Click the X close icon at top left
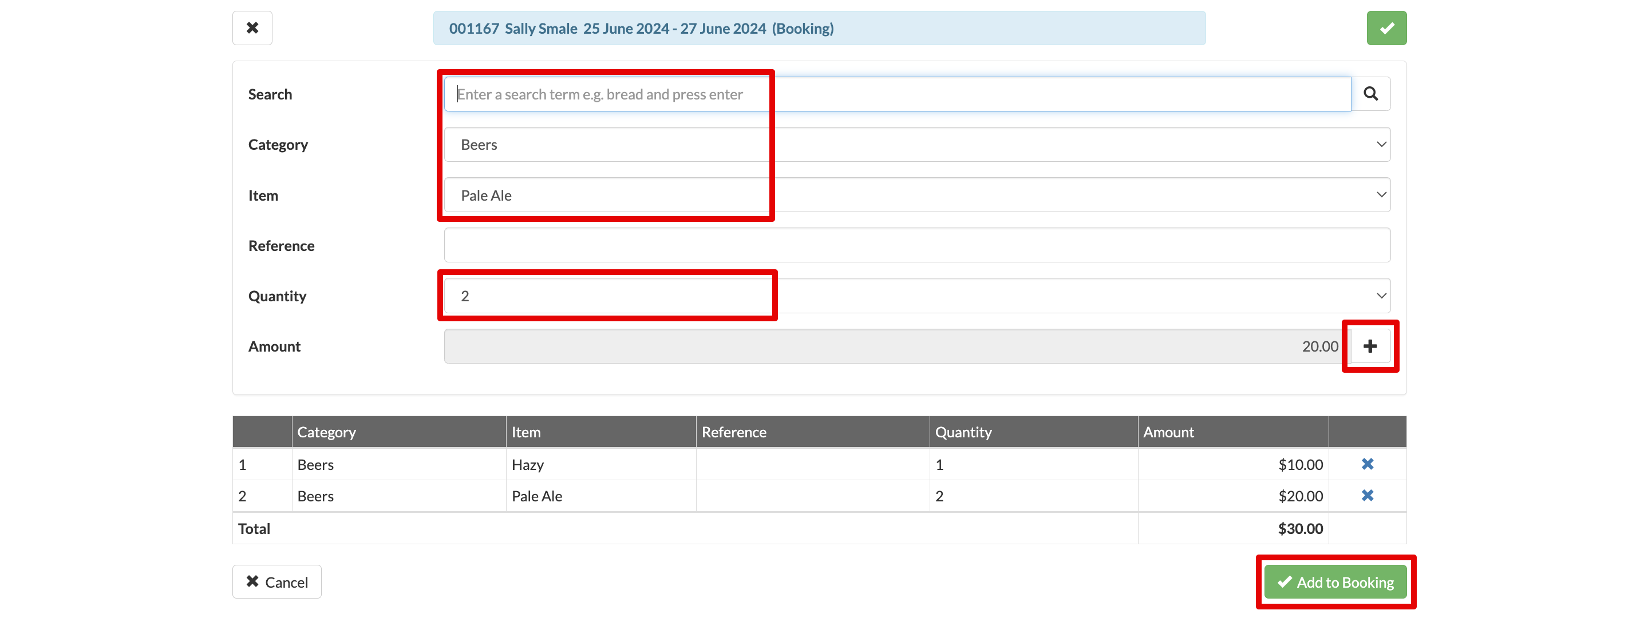1636x622 pixels. [x=252, y=28]
